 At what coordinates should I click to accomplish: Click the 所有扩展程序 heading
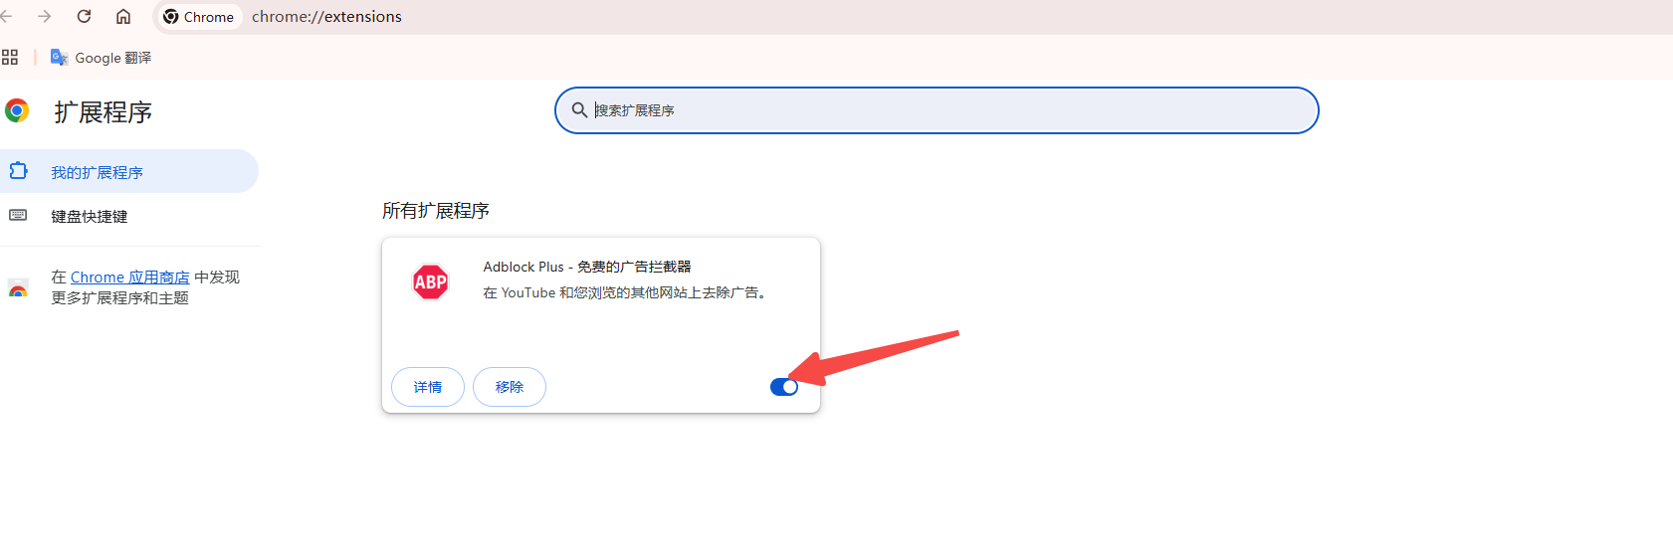pos(436,211)
